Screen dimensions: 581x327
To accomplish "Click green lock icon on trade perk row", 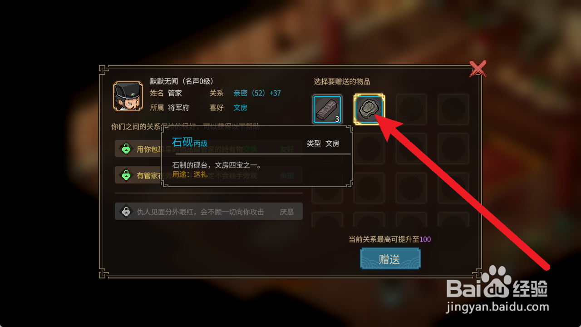I will click(x=126, y=149).
